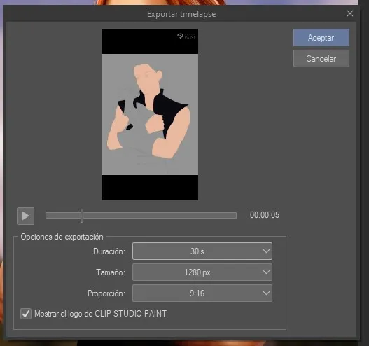Click the Cancelar button
Image resolution: width=369 pixels, height=346 pixels.
pos(321,59)
